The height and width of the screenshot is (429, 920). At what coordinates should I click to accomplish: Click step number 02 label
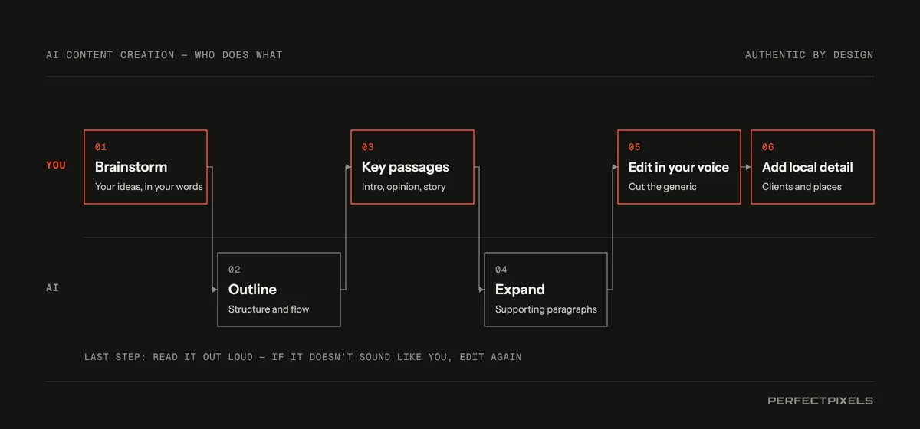pyautogui.click(x=235, y=270)
